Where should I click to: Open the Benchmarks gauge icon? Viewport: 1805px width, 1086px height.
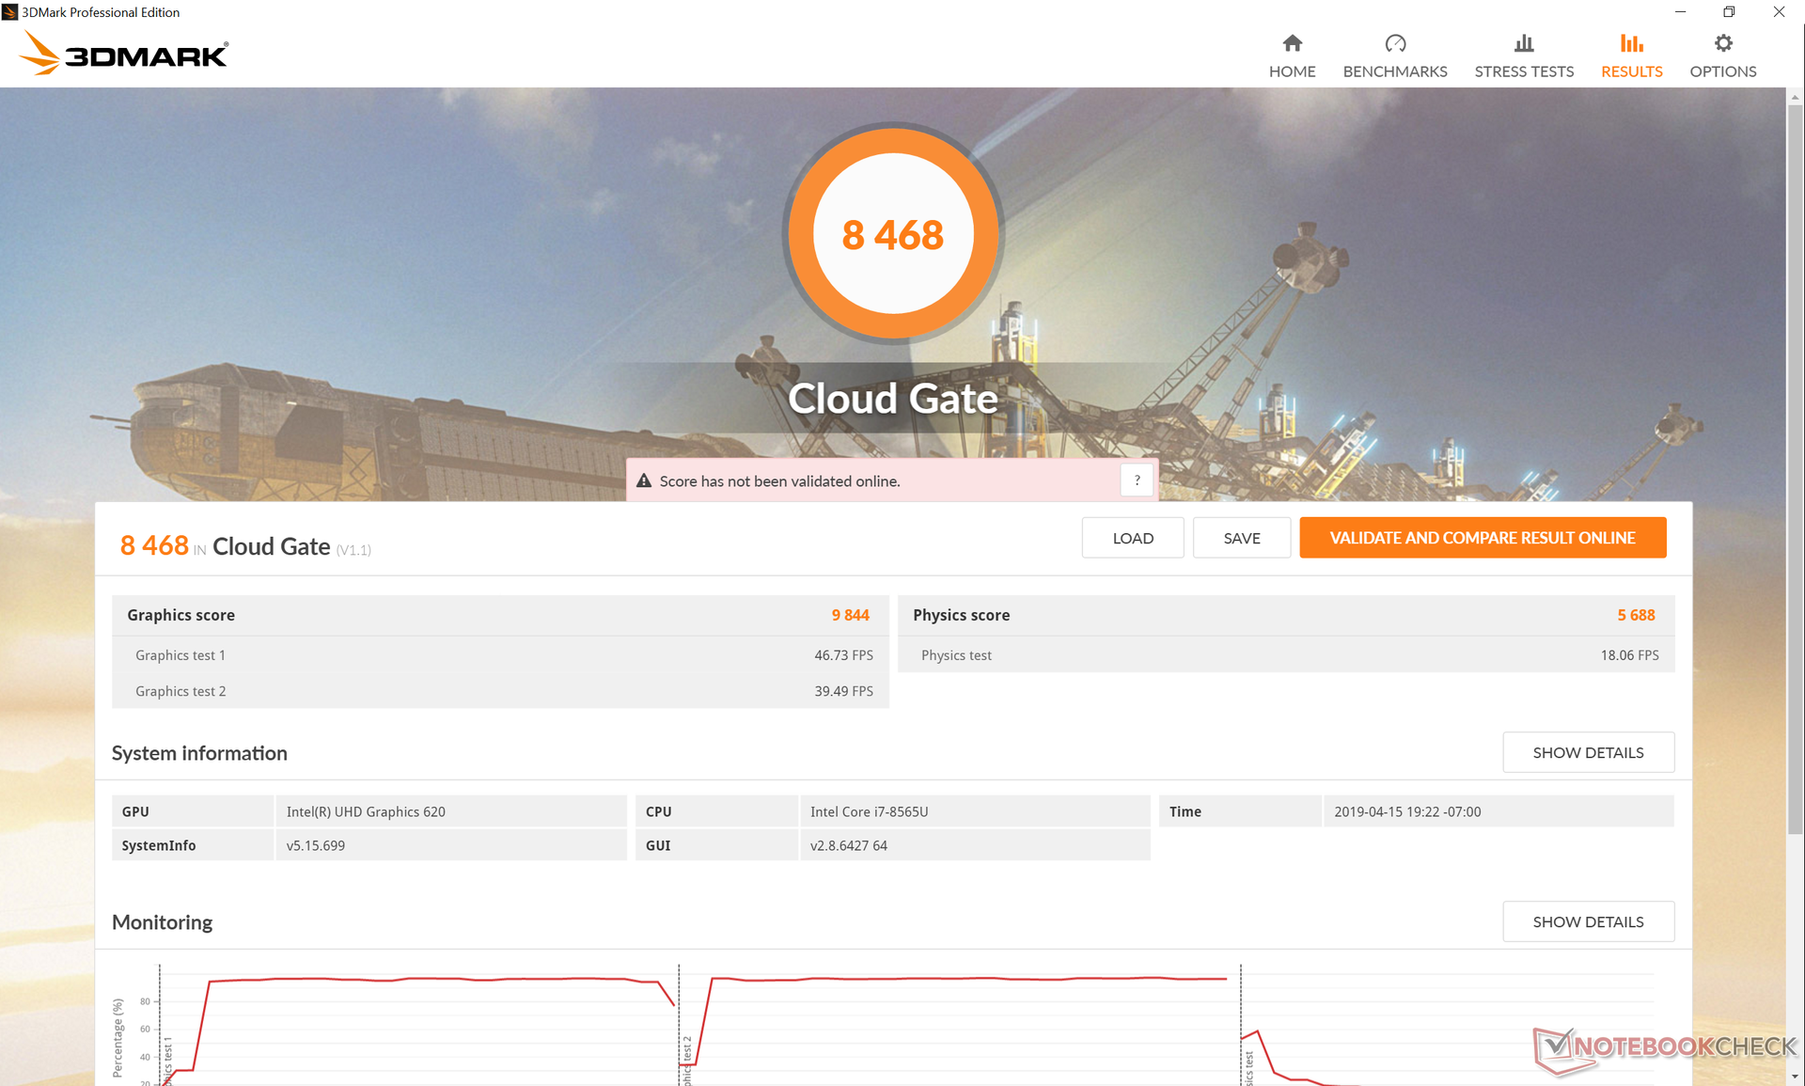1395,43
